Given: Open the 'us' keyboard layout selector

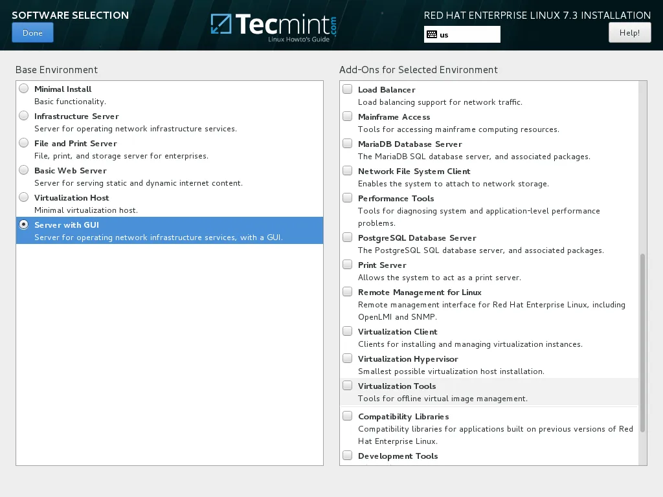Looking at the screenshot, I should (462, 34).
